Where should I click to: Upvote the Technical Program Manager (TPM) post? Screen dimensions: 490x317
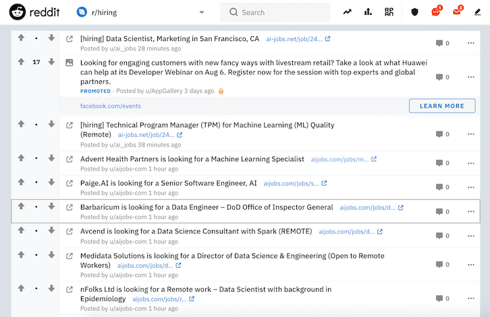tap(21, 124)
